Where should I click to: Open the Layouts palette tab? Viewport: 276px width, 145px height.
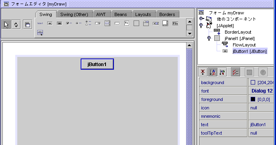[x=143, y=14]
